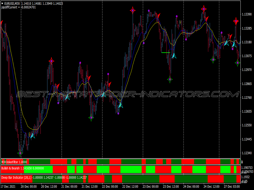Select the purple dot on the 23 Dec 00:00 line
Screen dimensions: 254x190
144,43
